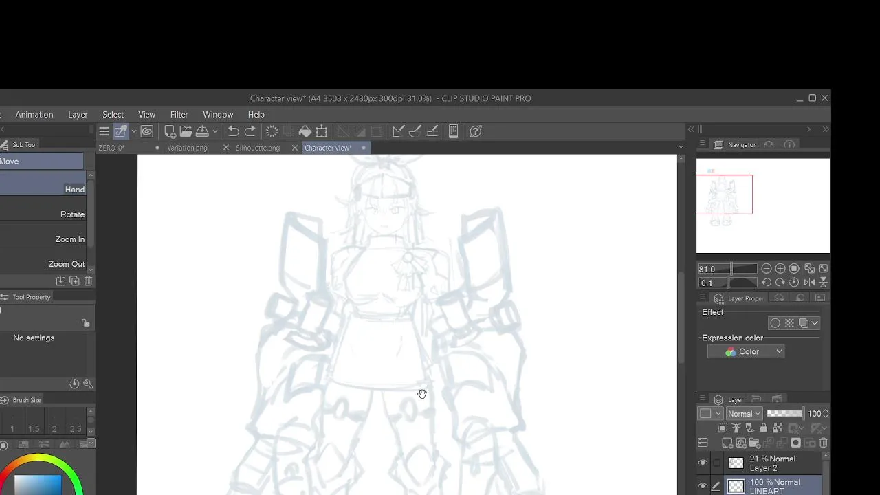Image resolution: width=880 pixels, height=495 pixels.
Task: Create a new raster layer icon
Action: pyautogui.click(x=727, y=443)
